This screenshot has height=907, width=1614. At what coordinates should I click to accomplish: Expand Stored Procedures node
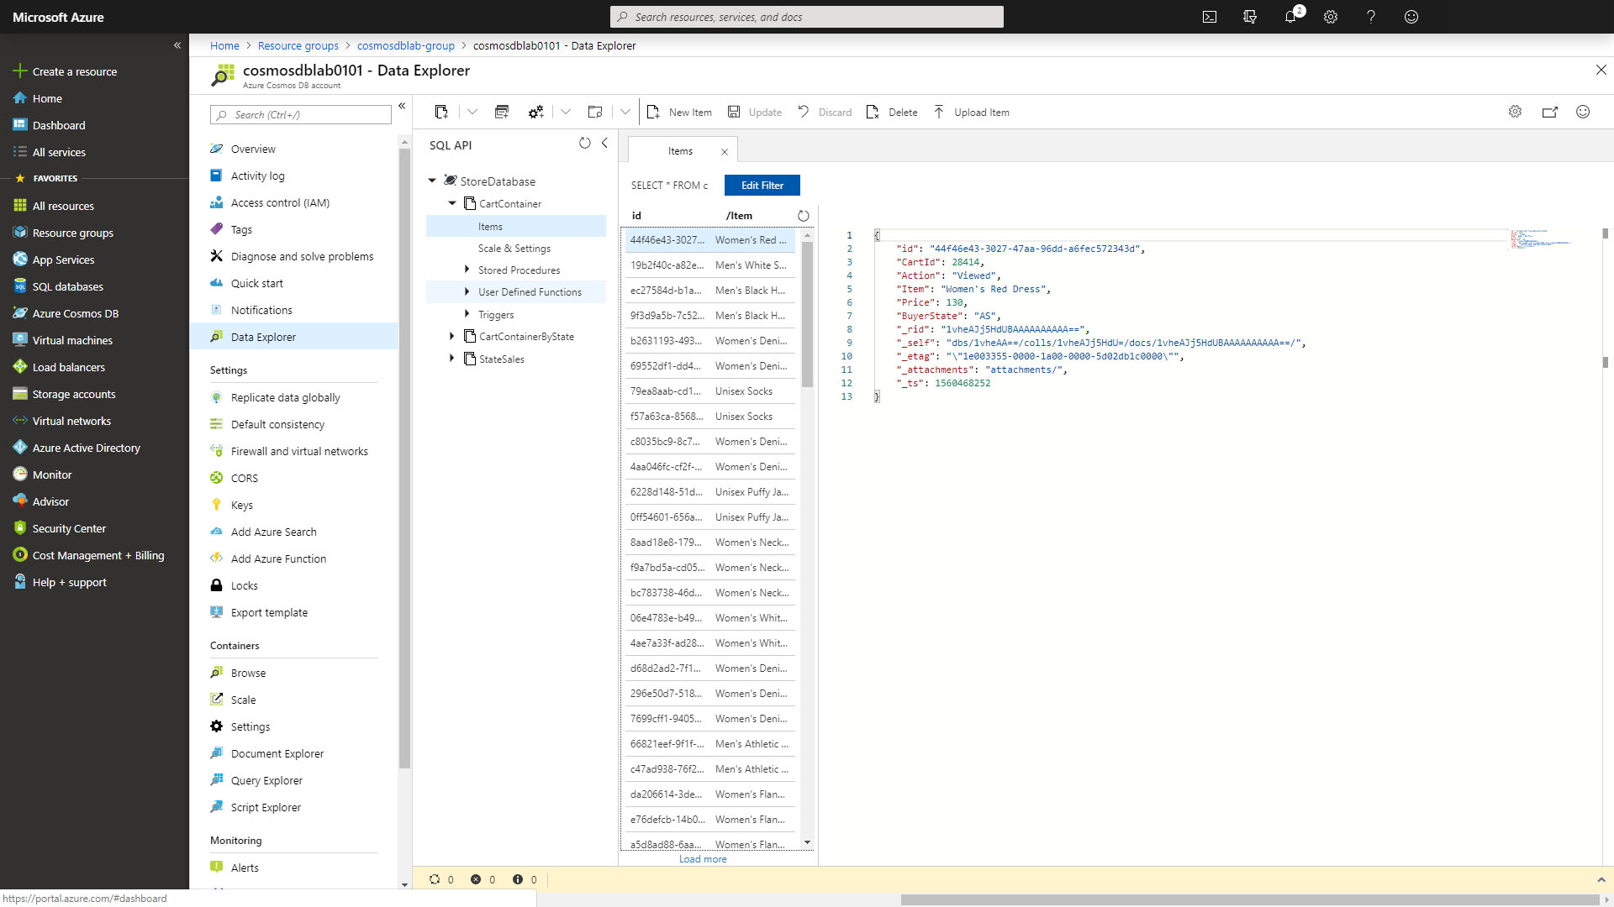click(x=467, y=270)
